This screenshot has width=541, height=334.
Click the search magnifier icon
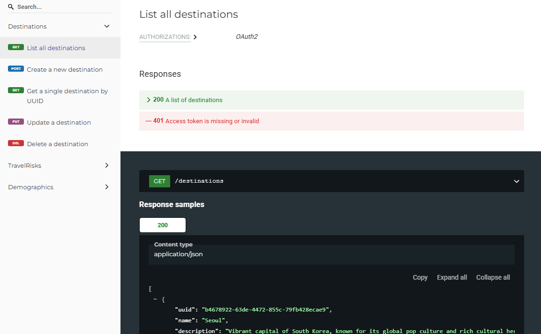[11, 7]
